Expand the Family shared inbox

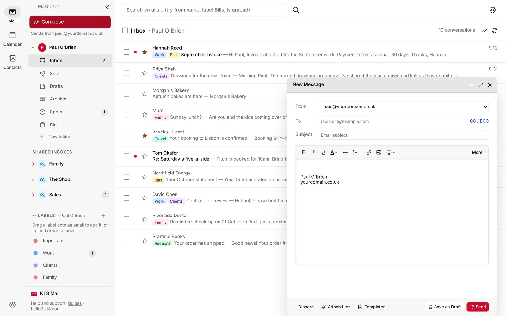tap(33, 164)
